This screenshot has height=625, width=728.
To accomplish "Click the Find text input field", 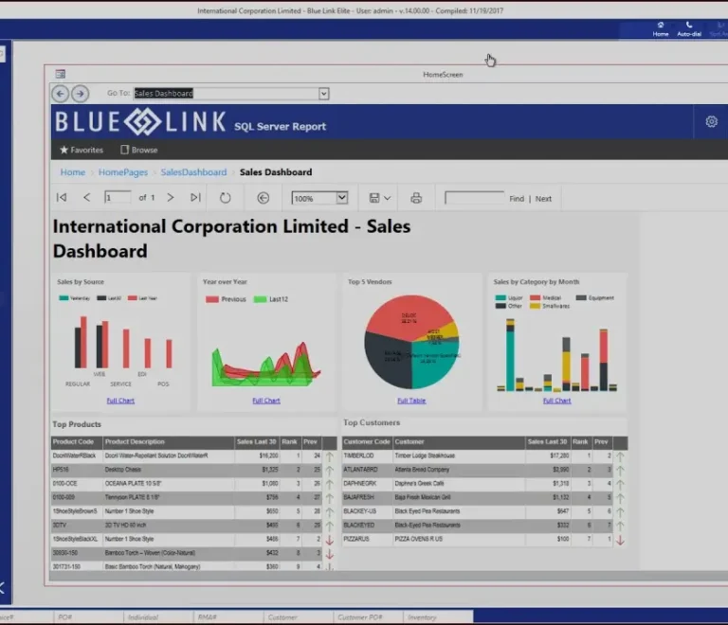I will point(474,198).
